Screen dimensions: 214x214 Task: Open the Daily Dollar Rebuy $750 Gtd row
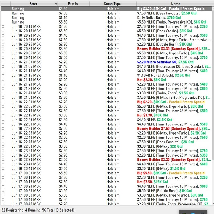[106, 18]
